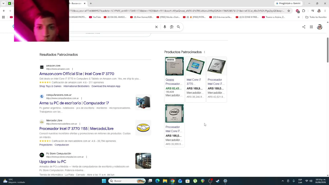The image size is (329, 185).
Task: Open options for the amazon.com ad
Action: click(72, 69)
